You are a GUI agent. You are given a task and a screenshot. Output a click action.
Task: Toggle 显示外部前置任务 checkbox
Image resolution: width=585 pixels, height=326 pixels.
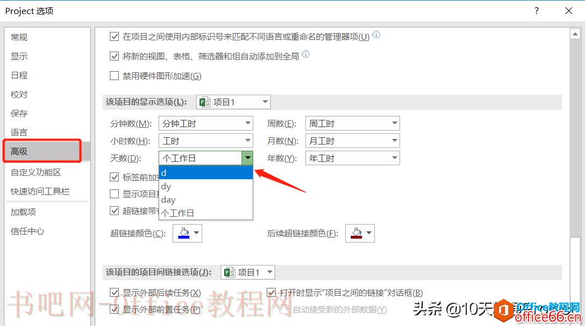click(114, 309)
